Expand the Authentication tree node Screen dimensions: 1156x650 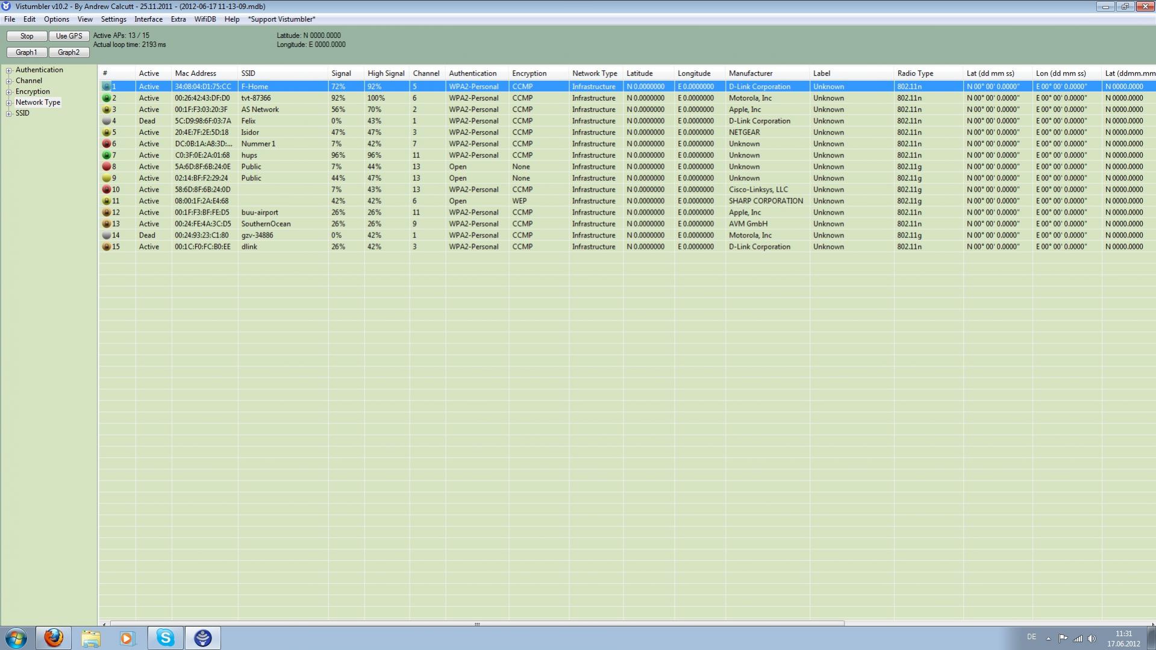[9, 70]
